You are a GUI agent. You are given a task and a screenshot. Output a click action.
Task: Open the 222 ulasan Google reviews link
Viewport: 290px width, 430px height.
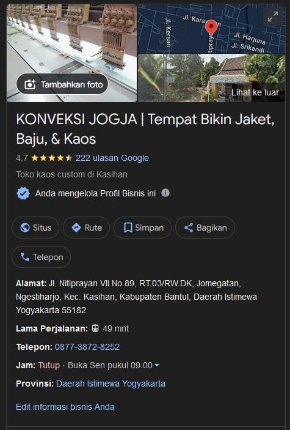(x=112, y=158)
